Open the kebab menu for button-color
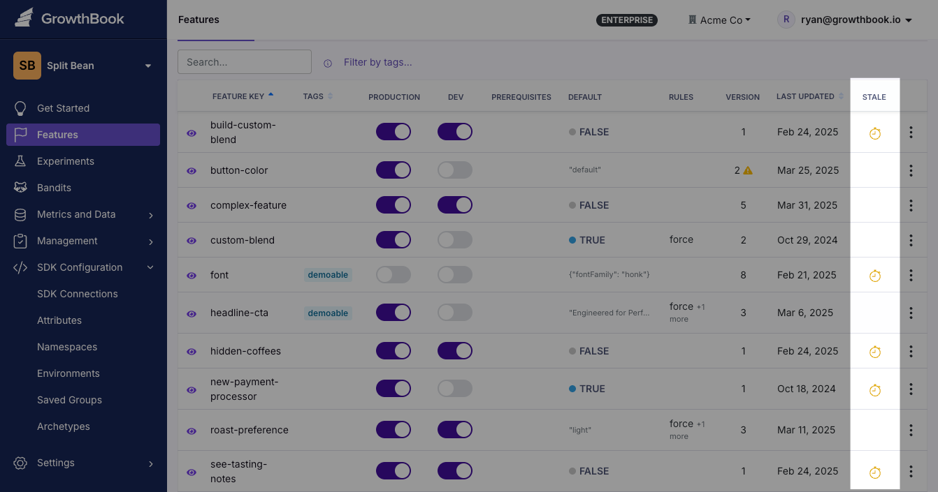The width and height of the screenshot is (938, 492). (x=911, y=170)
